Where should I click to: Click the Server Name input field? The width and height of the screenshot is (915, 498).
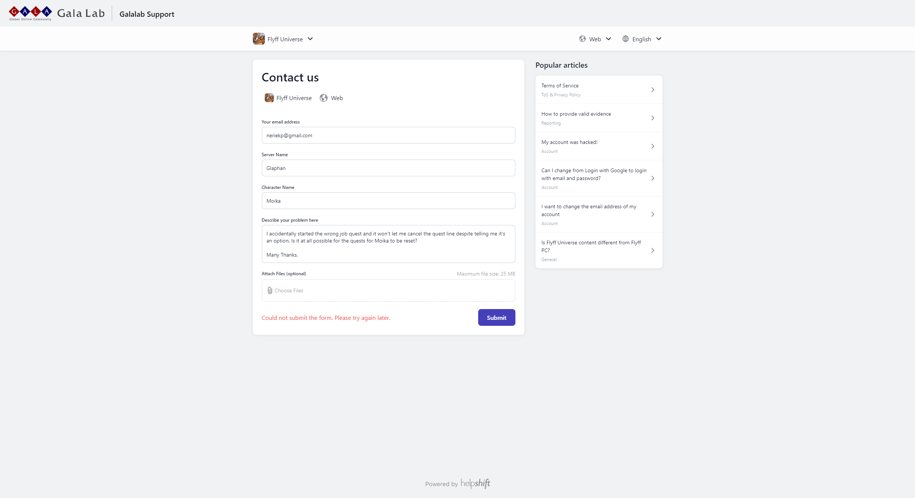pyautogui.click(x=388, y=168)
